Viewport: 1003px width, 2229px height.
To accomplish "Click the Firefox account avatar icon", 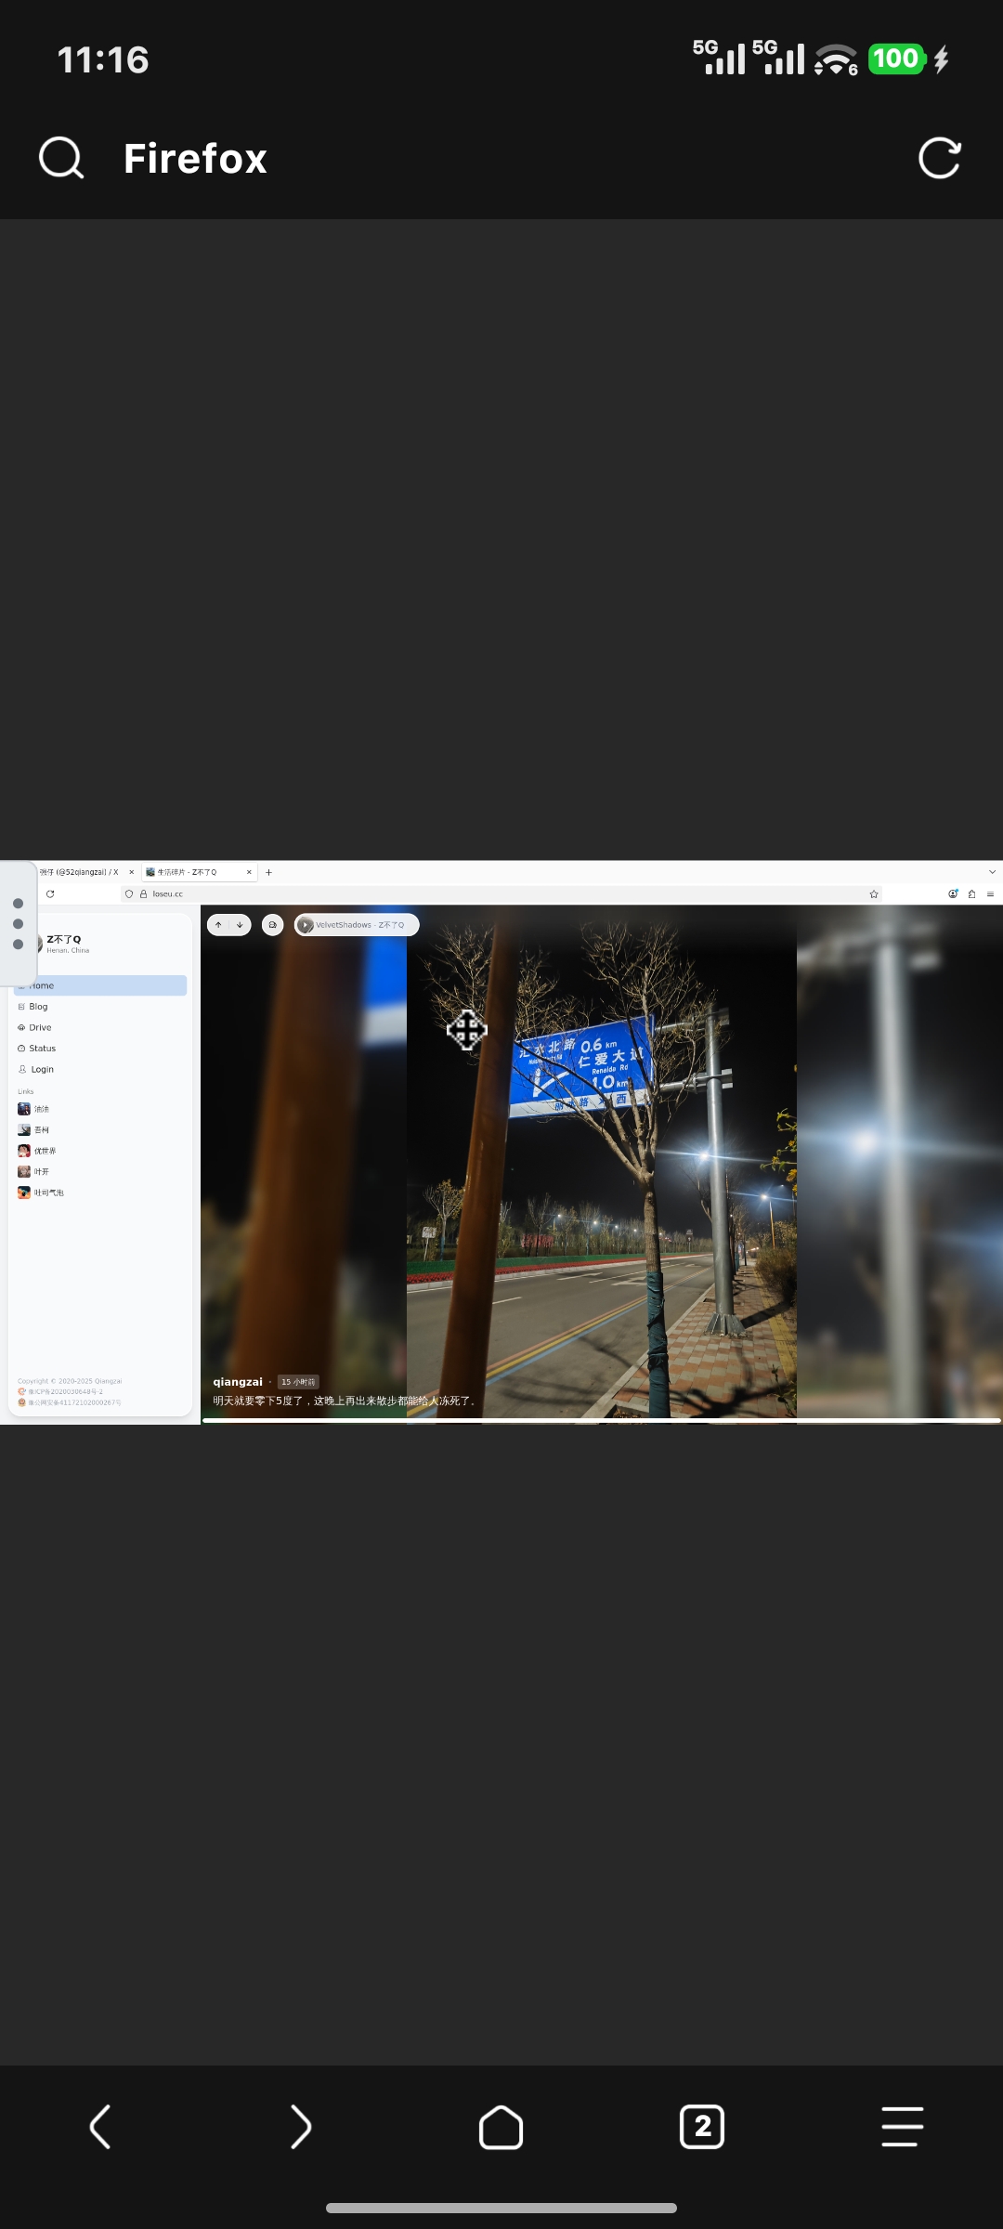I will pos(953,894).
